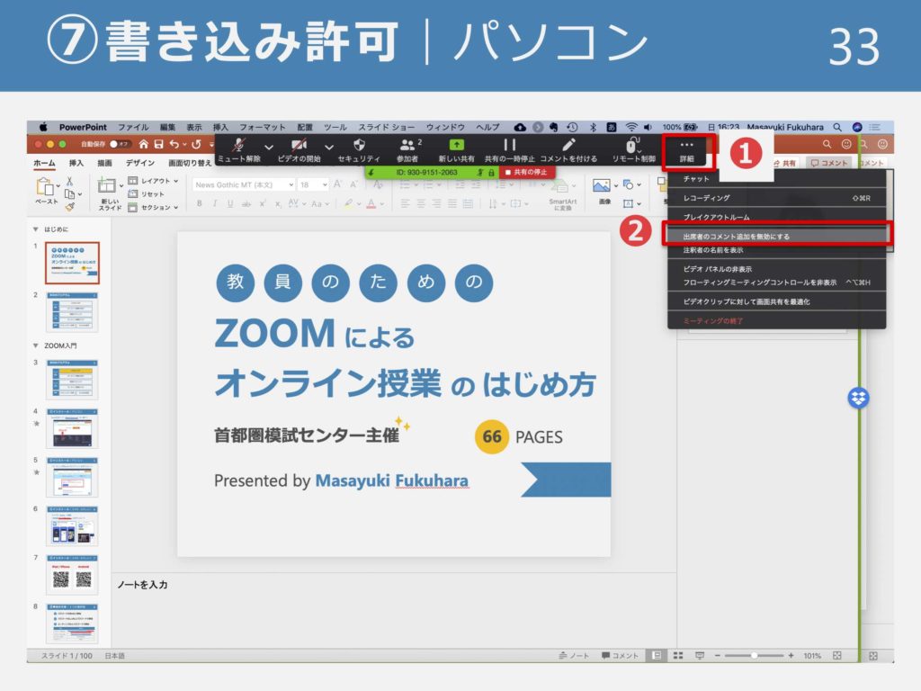Open the Paste options arrow
This screenshot has height=691, width=921.
[x=58, y=186]
